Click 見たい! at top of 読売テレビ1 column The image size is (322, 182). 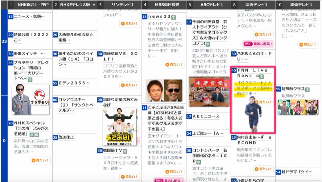click(308, 45)
